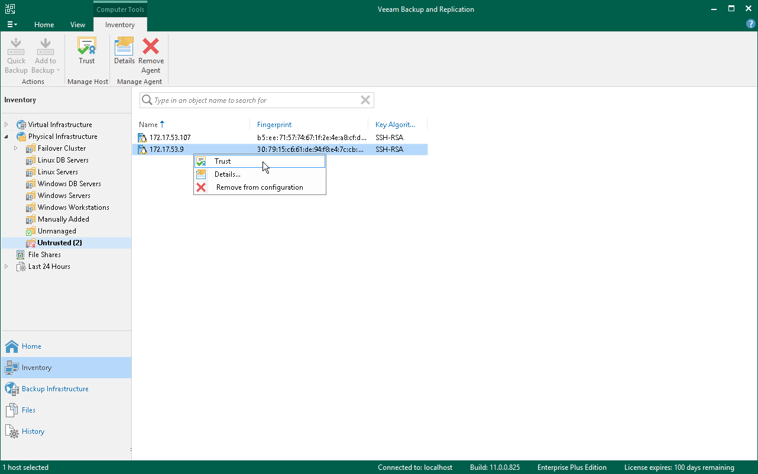Image resolution: width=758 pixels, height=474 pixels.
Task: Click SSH-RSA cell for 172.17.53.107
Action: coord(389,138)
